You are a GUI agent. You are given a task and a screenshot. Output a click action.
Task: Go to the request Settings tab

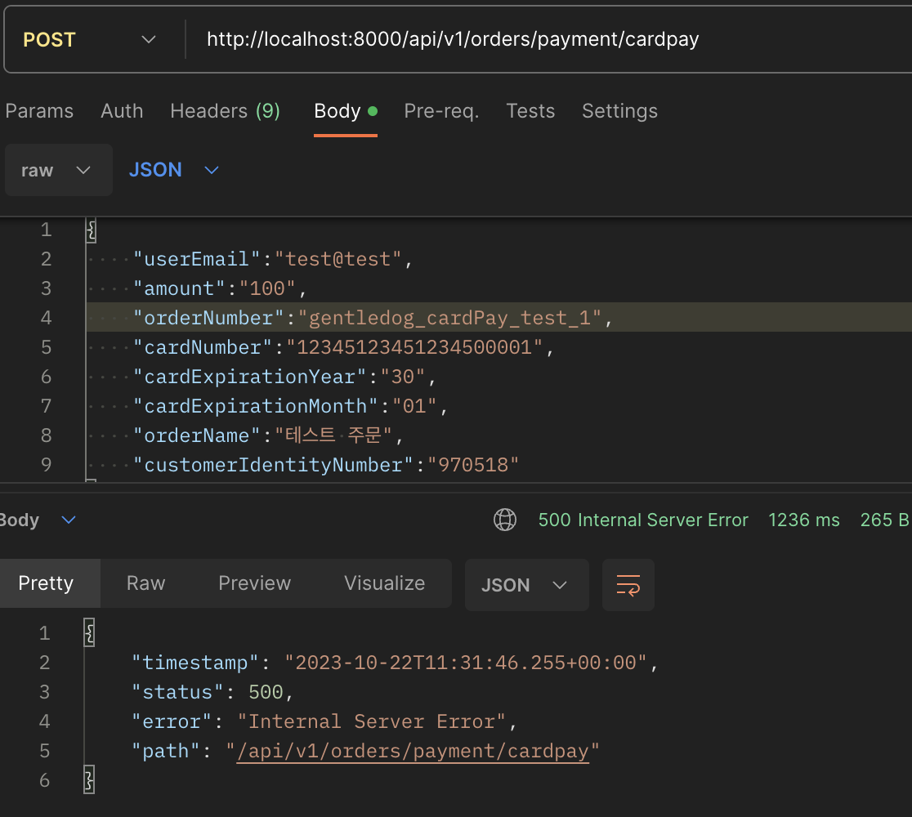tap(619, 111)
